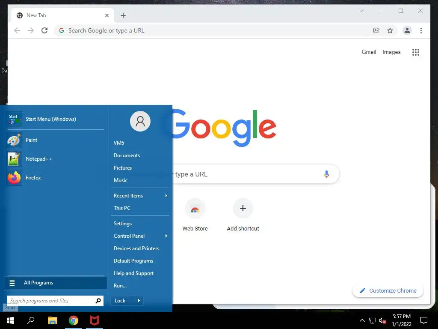Open This PC from the Start menu
This screenshot has height=329, width=438.
pyautogui.click(x=122, y=208)
